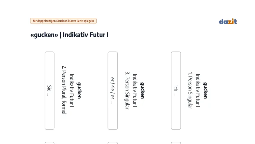Click the partially visible bottom-left card box
Image resolution: width=255 pixels, height=144 pixels.
point(49,143)
